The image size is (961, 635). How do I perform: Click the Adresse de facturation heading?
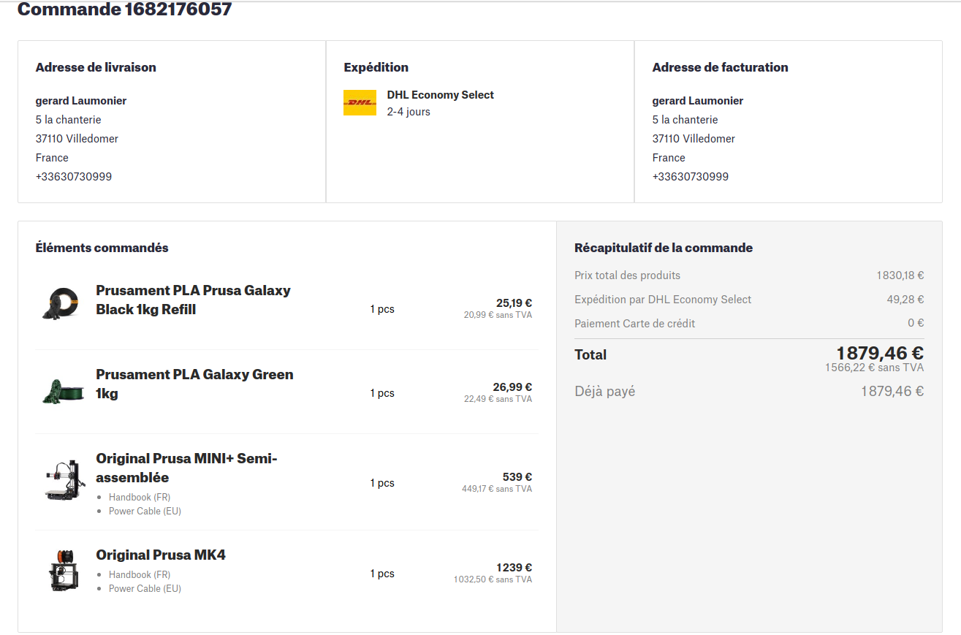pyautogui.click(x=720, y=67)
